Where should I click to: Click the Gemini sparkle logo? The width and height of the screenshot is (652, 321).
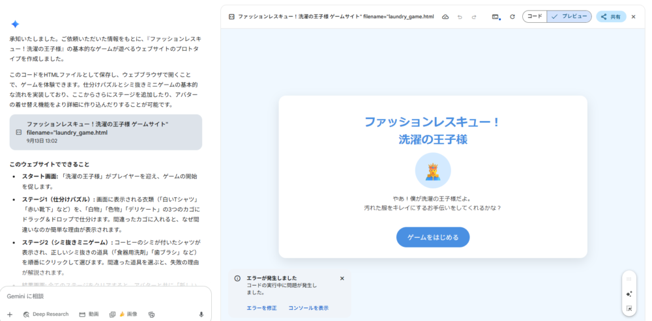tap(15, 24)
